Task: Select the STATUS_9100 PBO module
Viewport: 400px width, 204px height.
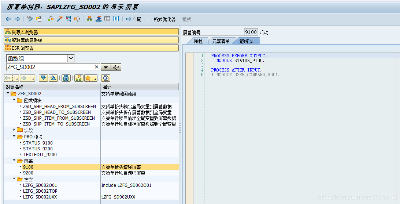Action: 38,143
